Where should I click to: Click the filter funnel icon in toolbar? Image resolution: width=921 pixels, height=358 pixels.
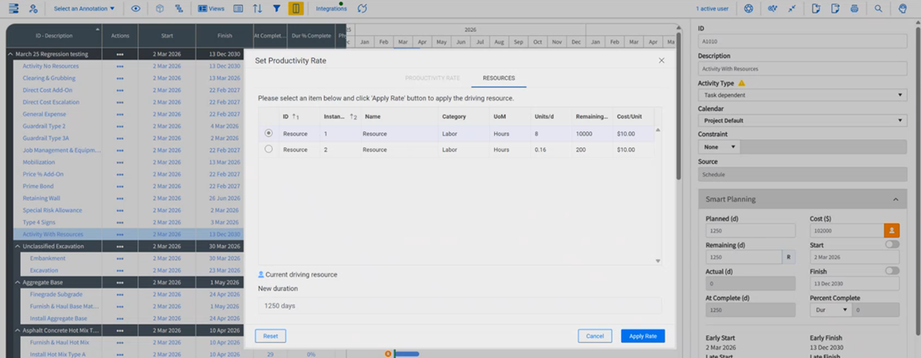(276, 9)
